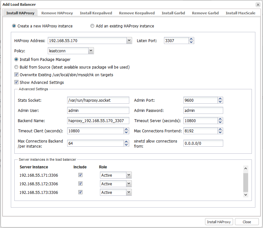Switch to the Install Keepalived tab
The image size is (263, 228).
pyautogui.click(x=96, y=13)
